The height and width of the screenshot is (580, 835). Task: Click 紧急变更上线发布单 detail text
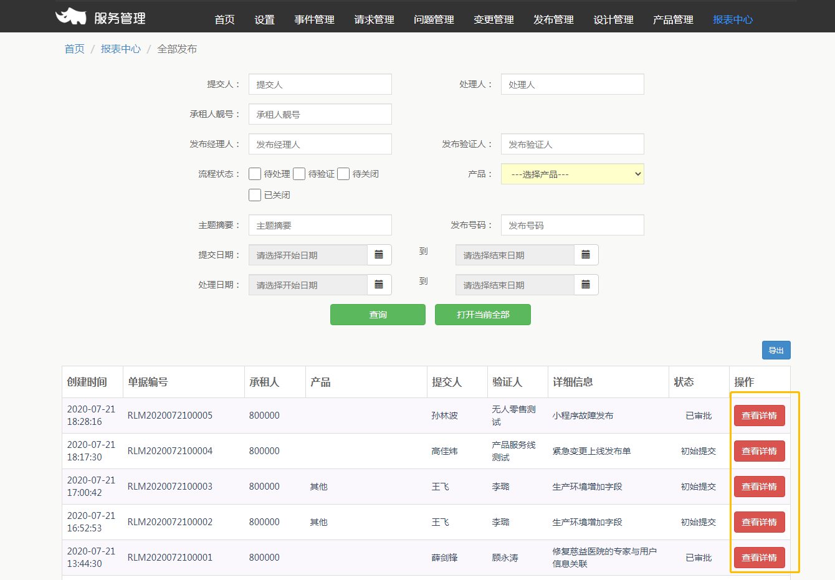coord(591,451)
